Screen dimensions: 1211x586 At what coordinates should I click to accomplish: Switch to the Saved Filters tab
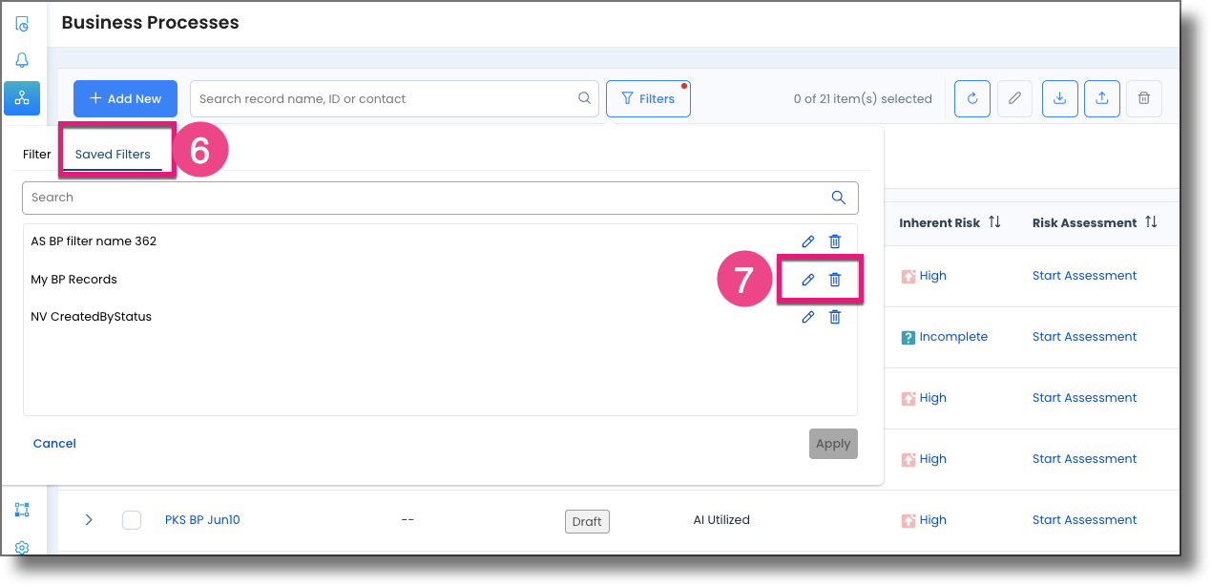[113, 155]
